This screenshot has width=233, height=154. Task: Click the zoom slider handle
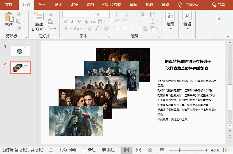[x=179, y=150]
